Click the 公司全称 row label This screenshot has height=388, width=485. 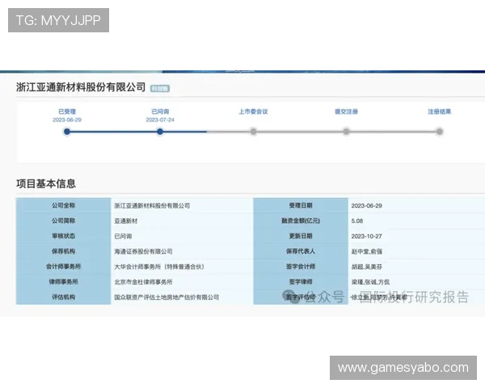coord(63,205)
